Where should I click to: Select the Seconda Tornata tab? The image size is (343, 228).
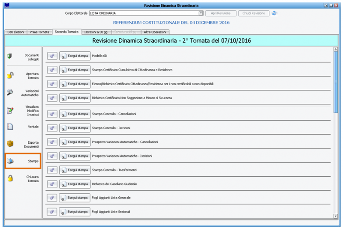click(x=67, y=32)
